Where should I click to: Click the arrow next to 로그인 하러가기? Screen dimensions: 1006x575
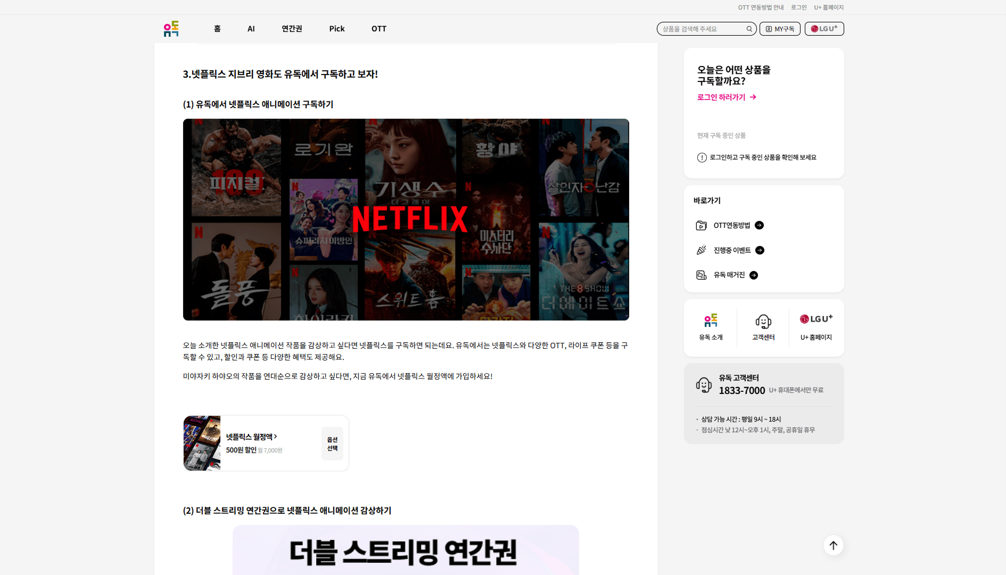753,97
